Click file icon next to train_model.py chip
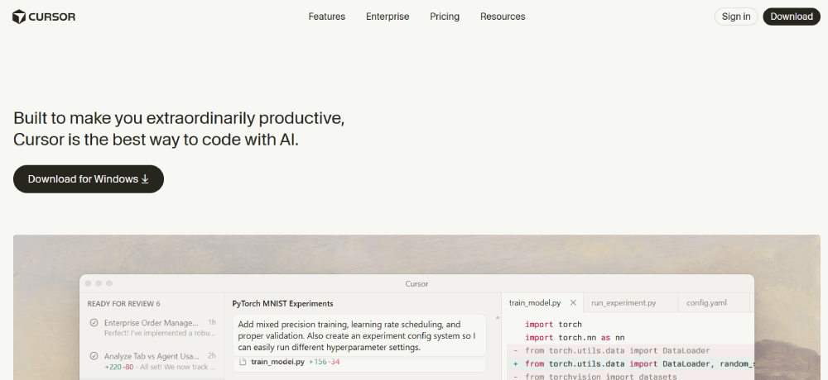This screenshot has height=380, width=828. coord(243,362)
